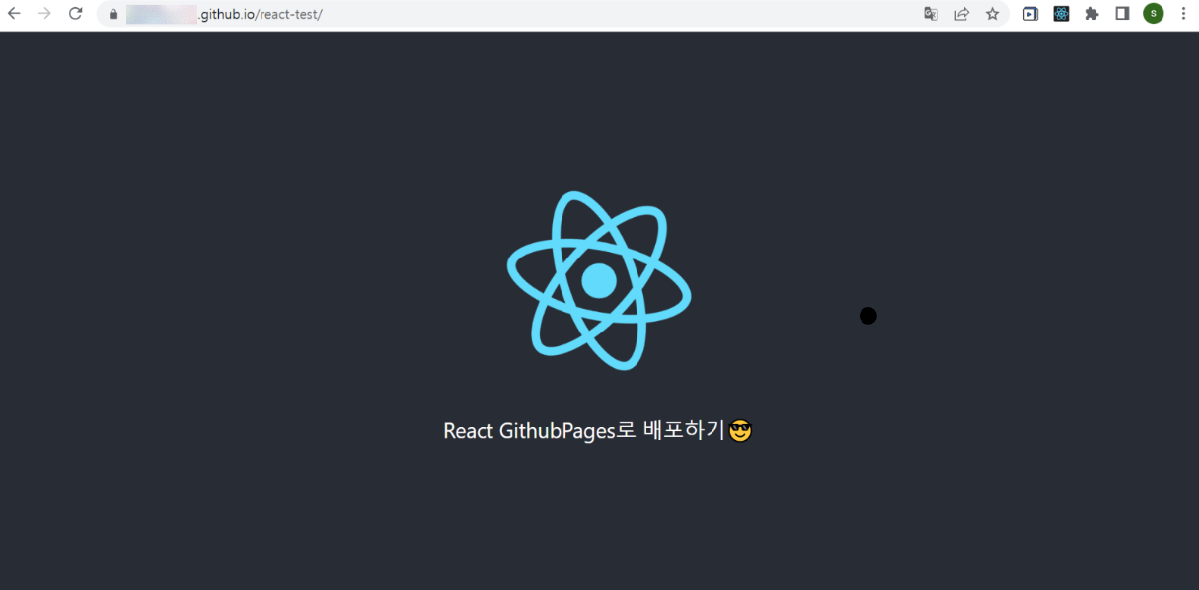Open the media controls extension icon
Screen dimensions: 1199x590
(1030, 14)
